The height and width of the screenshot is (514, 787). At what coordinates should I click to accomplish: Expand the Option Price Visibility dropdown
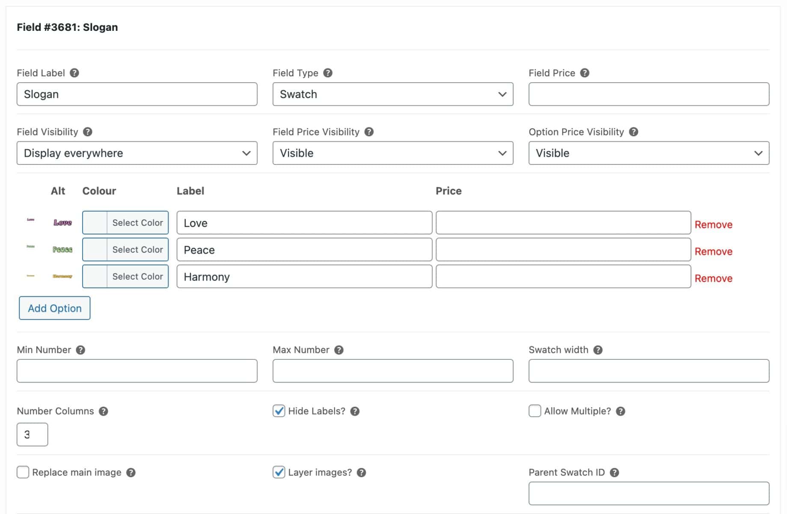coord(649,153)
